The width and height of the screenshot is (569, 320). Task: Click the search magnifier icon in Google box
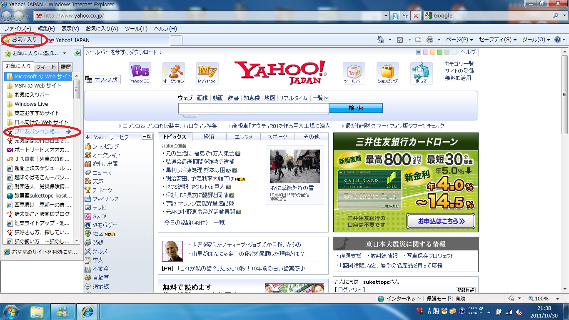(x=556, y=16)
